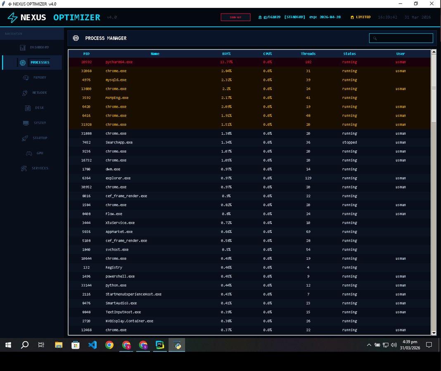Switch to Python app on taskbar
This screenshot has height=371, width=441.
tap(177, 345)
